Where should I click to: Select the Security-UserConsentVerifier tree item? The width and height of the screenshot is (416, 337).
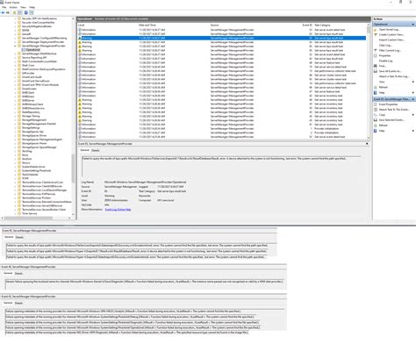coord(39,23)
